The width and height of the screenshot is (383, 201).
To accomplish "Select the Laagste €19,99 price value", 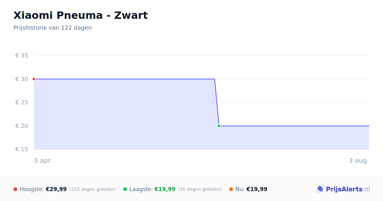I will [x=165, y=189].
